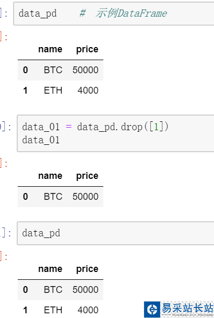Select the ETH cell in the last table
This screenshot has width=214, height=318.
53,310
